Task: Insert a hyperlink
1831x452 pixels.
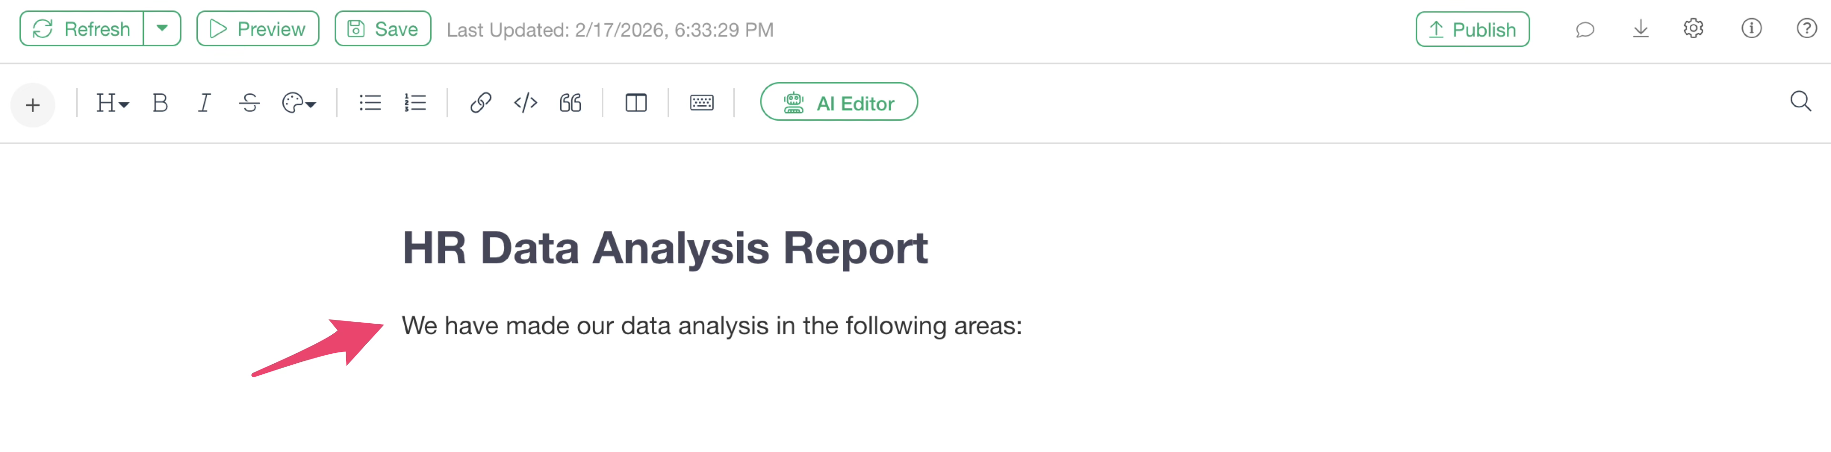Action: click(x=481, y=104)
